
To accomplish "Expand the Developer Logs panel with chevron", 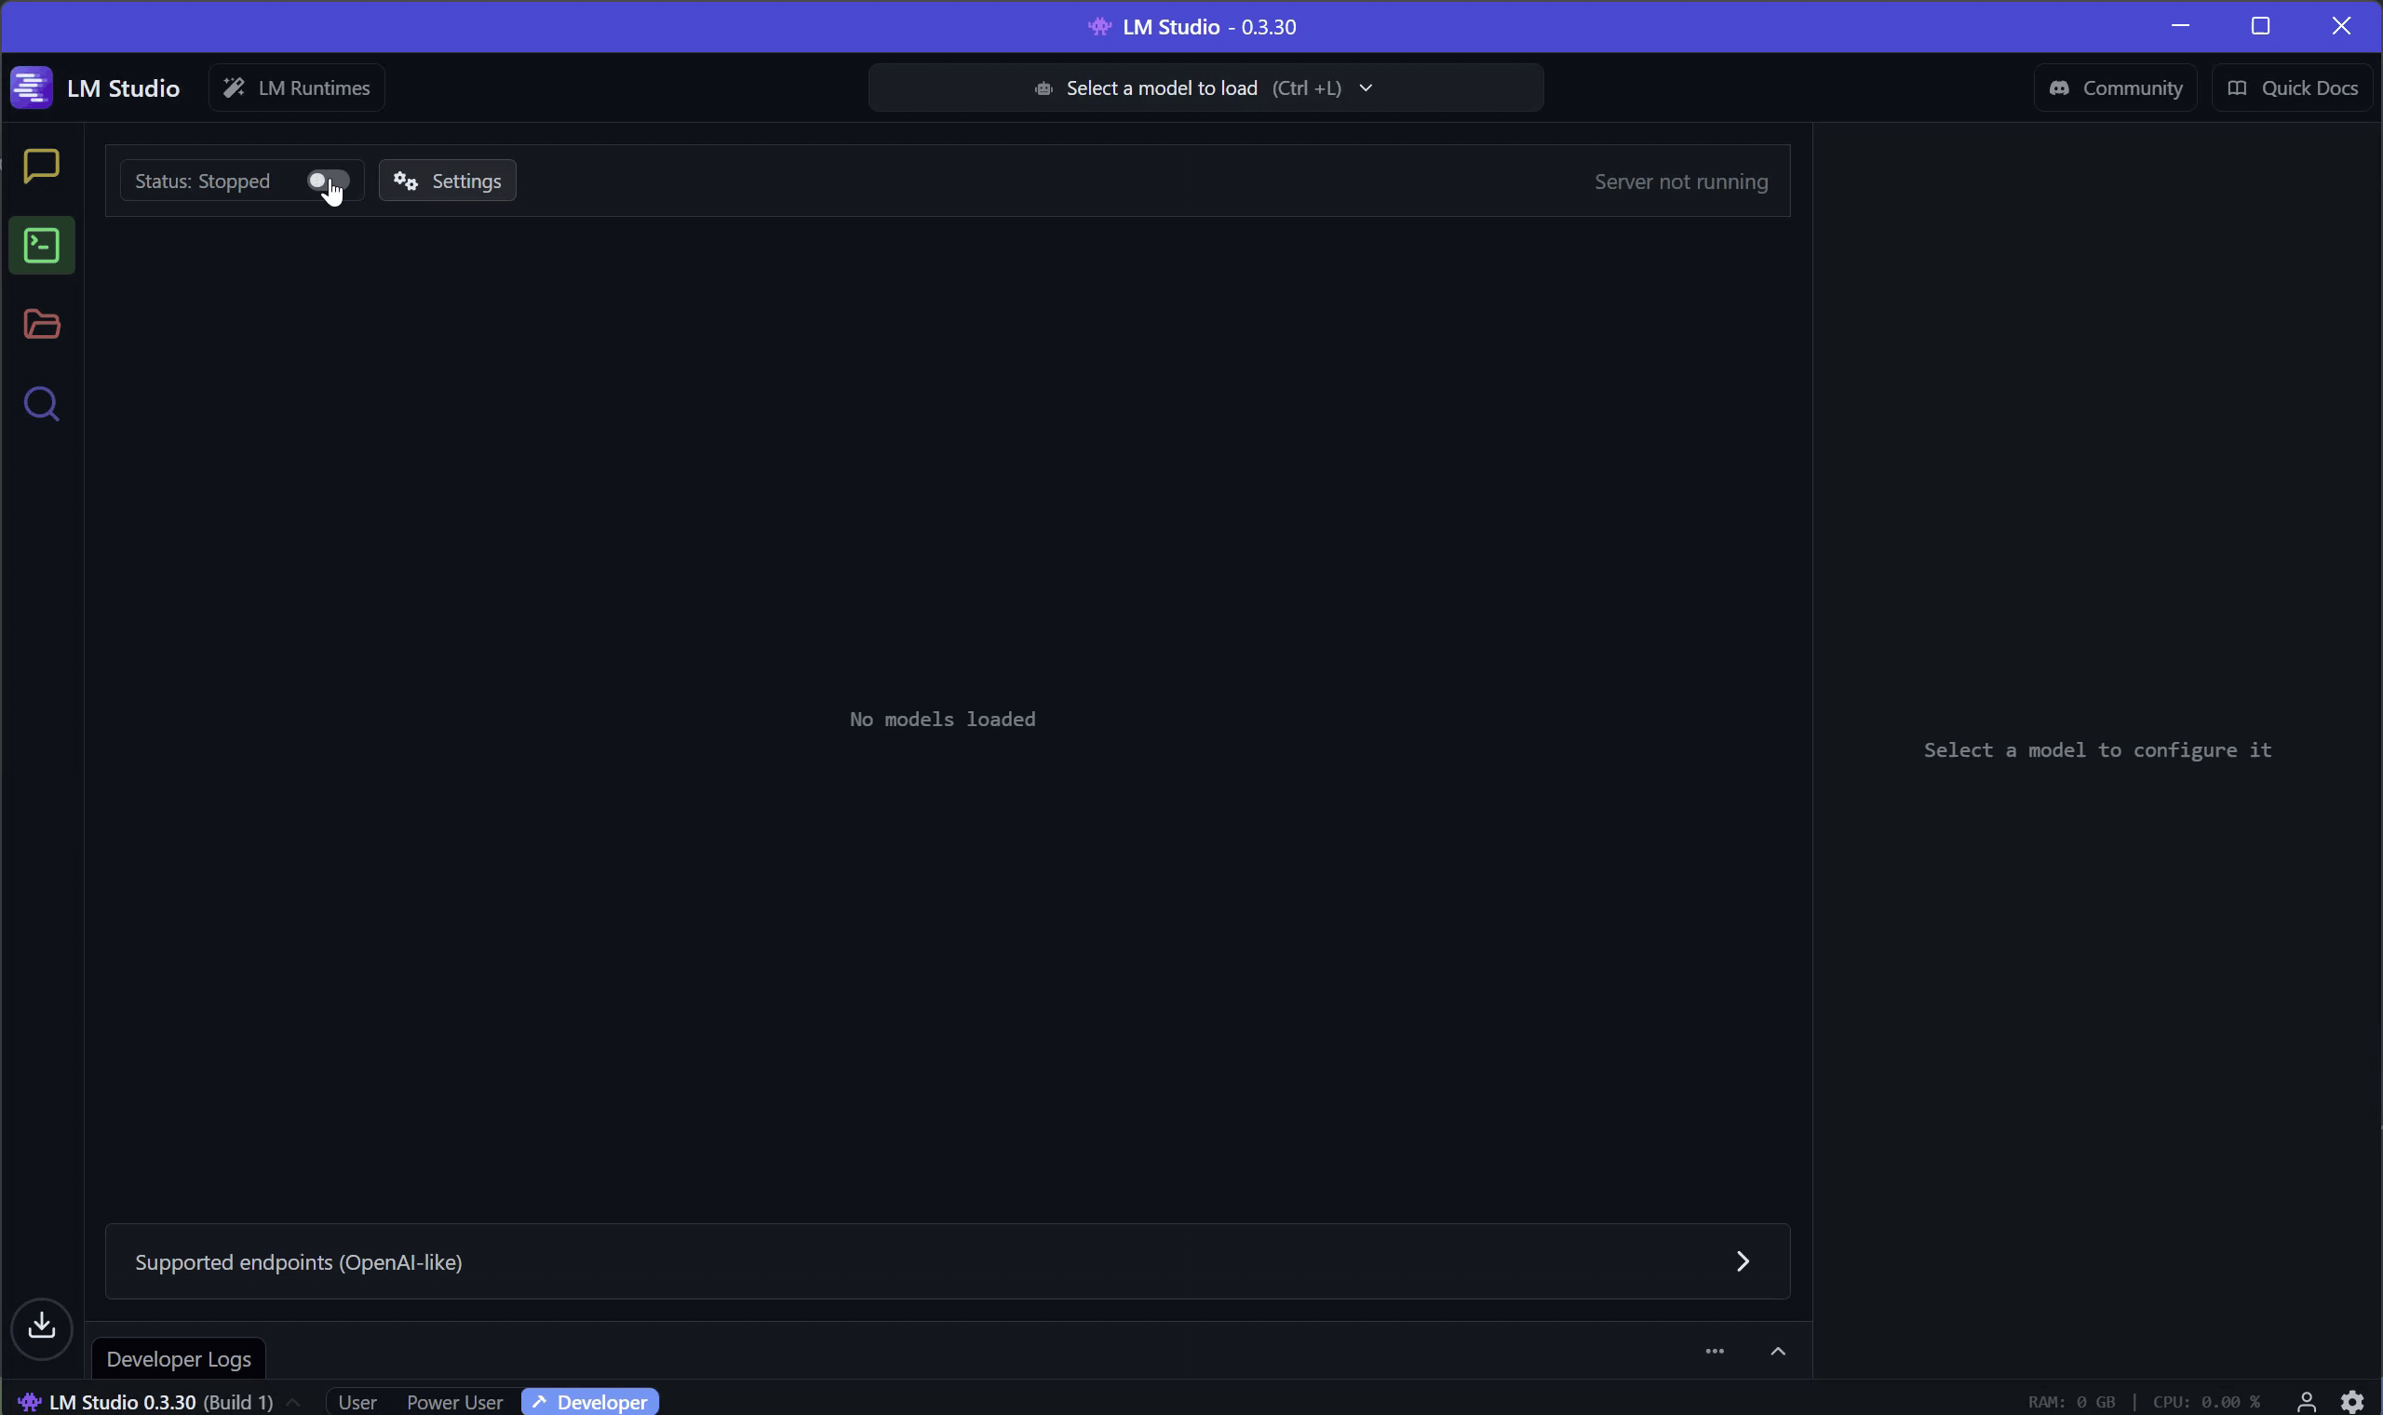I will [x=1778, y=1351].
